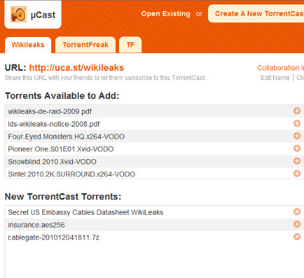Add lds-wikileaks-notice-2008.pdf via plus icon
Image resolution: width=304 pixels, height=278 pixels.
pos(297,123)
